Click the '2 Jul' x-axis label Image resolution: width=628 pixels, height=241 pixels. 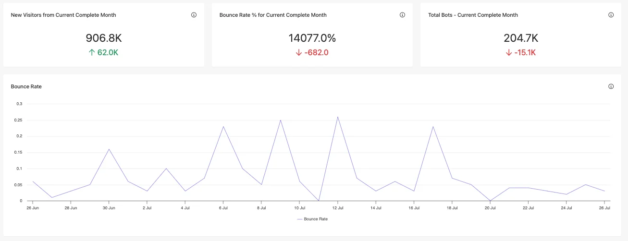(147, 208)
